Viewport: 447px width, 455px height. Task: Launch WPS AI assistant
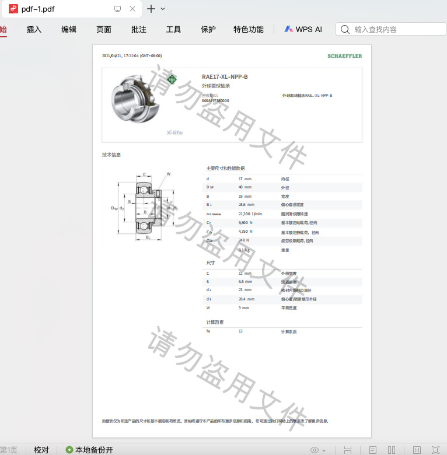tap(303, 29)
